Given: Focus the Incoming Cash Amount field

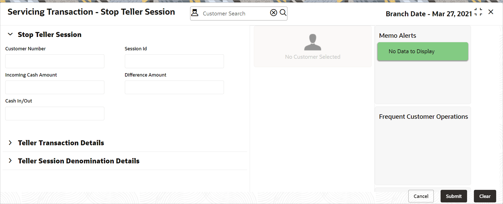Looking at the screenshot, I should (x=55, y=87).
